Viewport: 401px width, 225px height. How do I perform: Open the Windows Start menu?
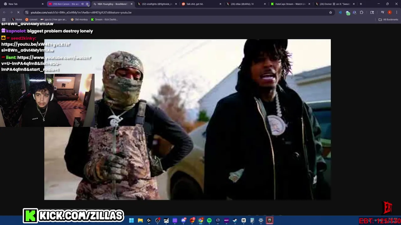[131, 220]
